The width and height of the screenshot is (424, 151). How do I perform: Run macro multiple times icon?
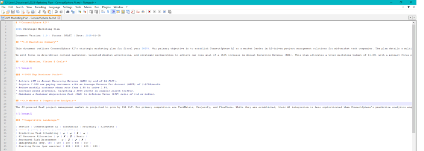pos(164,12)
